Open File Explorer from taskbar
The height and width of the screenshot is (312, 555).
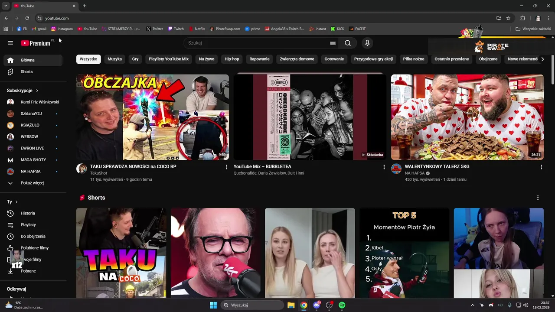tap(291, 305)
